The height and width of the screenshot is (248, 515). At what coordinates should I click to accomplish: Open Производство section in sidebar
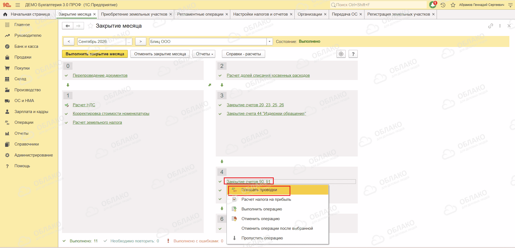[x=28, y=90]
